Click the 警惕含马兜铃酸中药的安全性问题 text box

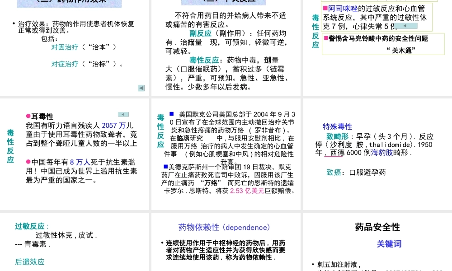(x=383, y=44)
